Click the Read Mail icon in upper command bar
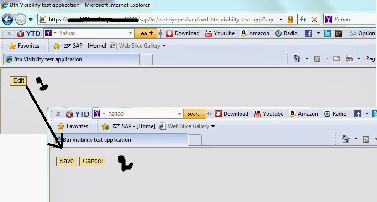This screenshot has height=202, width=377. pyautogui.click(x=336, y=58)
